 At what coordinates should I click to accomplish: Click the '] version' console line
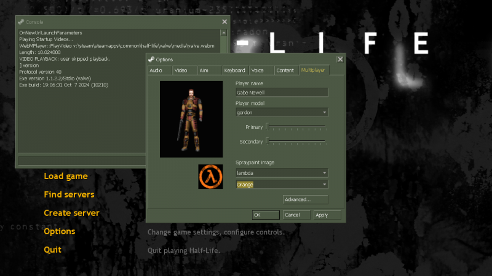coord(29,66)
